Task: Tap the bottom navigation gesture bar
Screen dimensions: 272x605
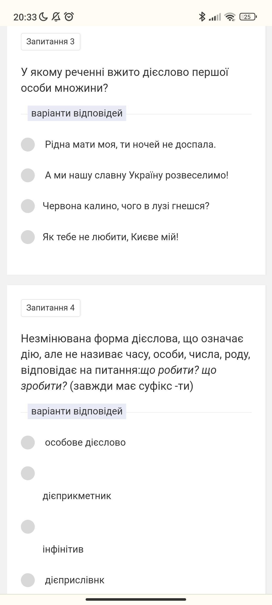Action: pyautogui.click(x=136, y=599)
